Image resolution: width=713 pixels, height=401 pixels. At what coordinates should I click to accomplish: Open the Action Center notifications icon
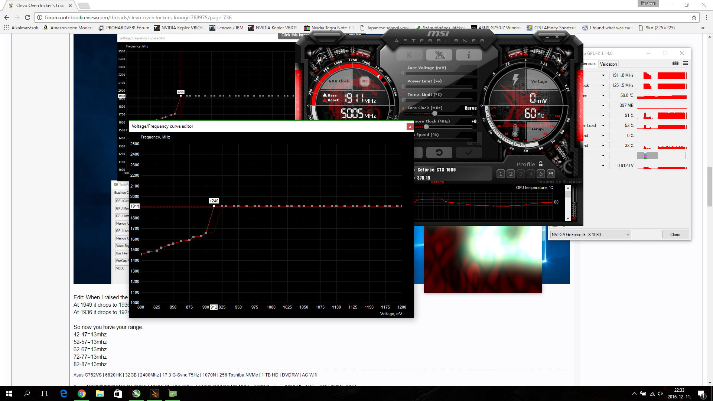[701, 394]
